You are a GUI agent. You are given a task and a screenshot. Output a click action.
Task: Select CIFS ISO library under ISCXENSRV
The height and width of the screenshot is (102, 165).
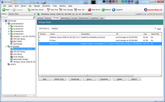(x=19, y=52)
